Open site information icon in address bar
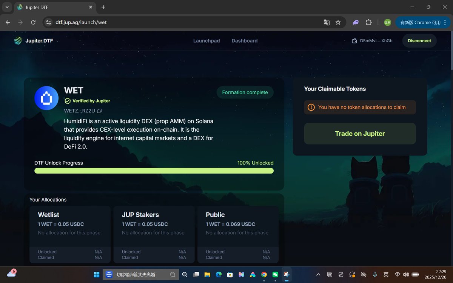453x283 pixels. 48,22
